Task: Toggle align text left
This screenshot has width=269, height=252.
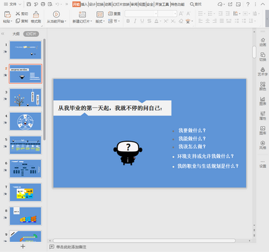Action: point(200,21)
